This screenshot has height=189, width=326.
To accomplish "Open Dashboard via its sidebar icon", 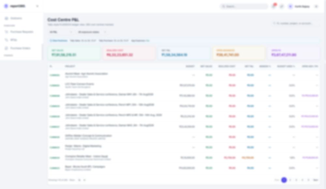I will tap(7, 19).
